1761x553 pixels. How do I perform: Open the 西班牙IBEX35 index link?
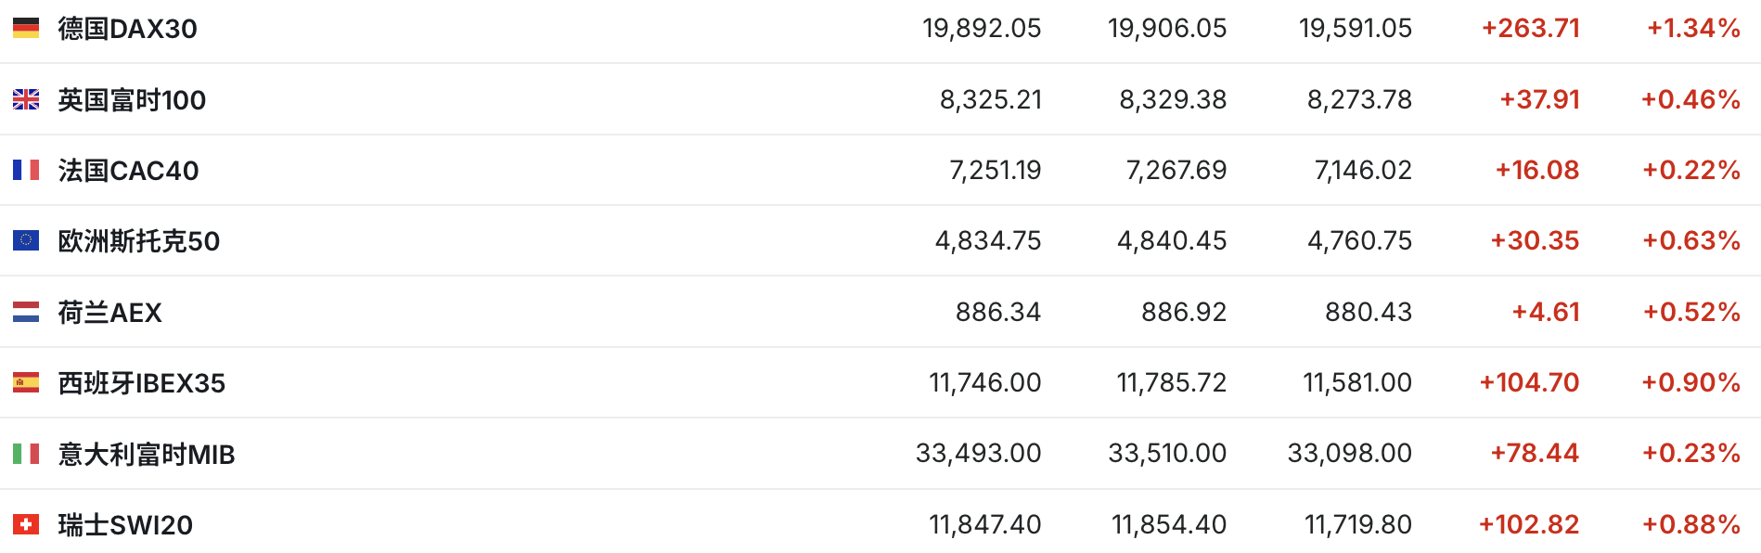141,383
